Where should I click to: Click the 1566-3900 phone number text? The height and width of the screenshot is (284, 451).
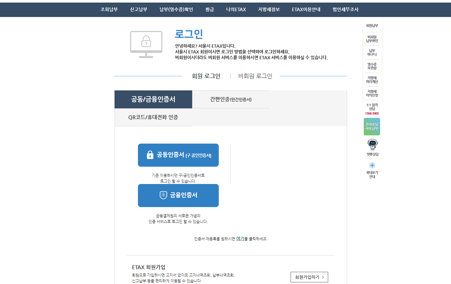click(372, 113)
